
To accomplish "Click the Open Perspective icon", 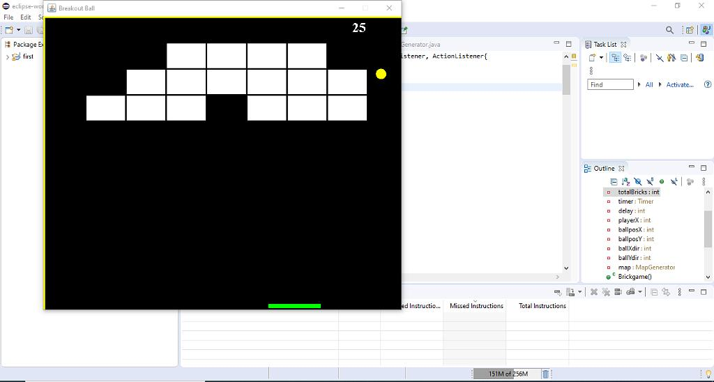I will click(x=690, y=30).
